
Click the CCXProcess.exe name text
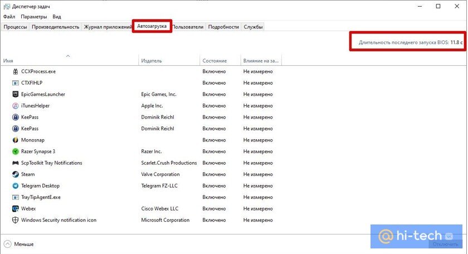point(38,71)
